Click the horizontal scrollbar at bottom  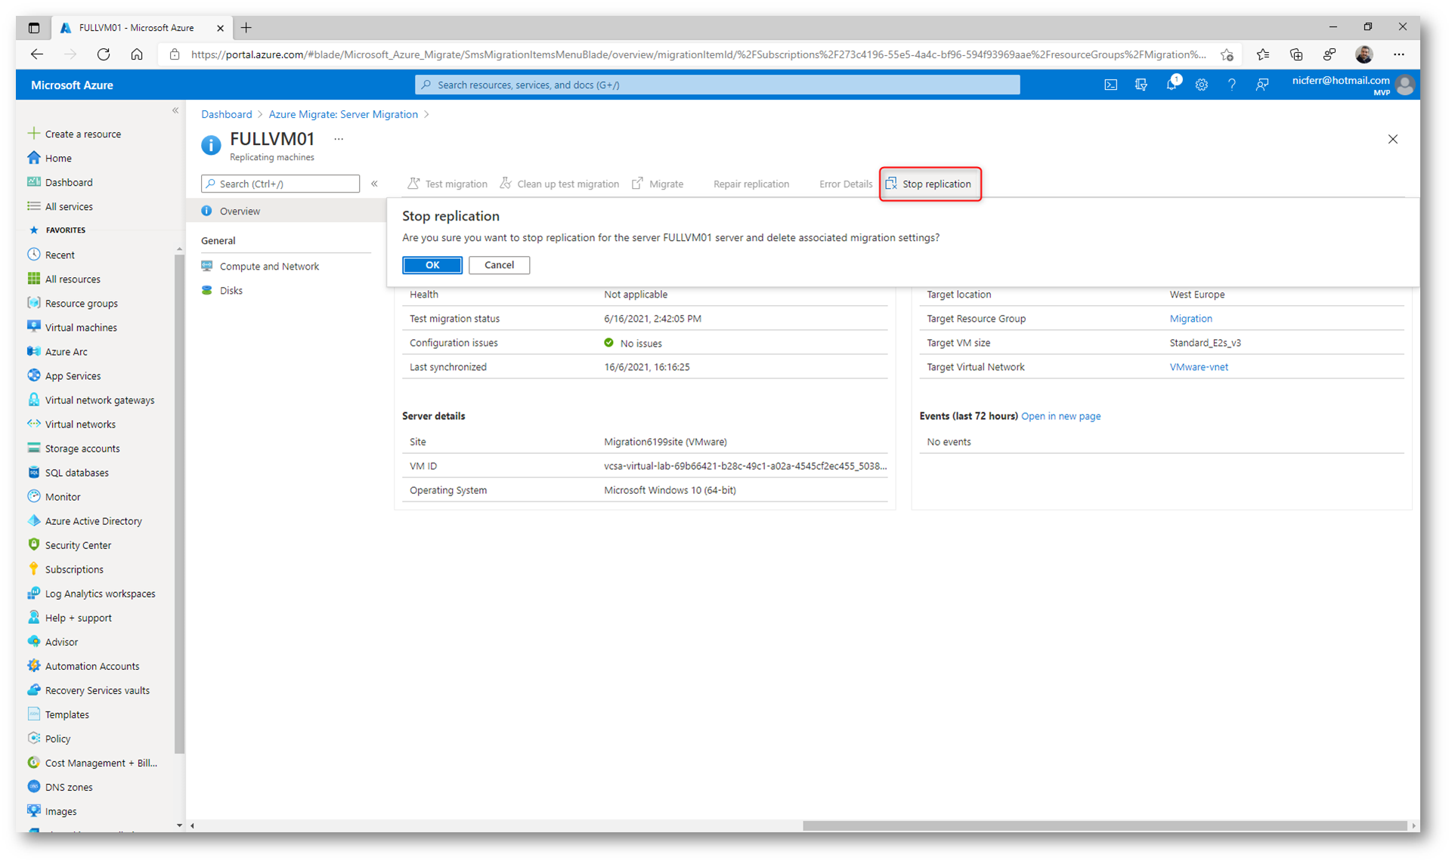point(1104,825)
